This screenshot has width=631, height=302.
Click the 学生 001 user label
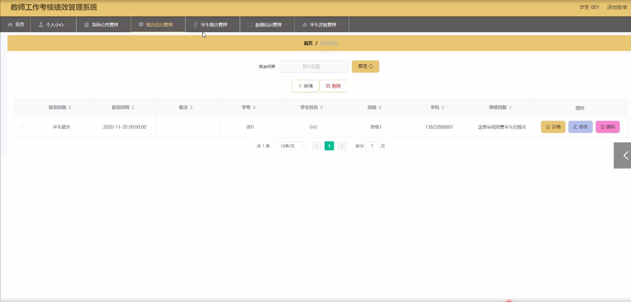coord(589,7)
